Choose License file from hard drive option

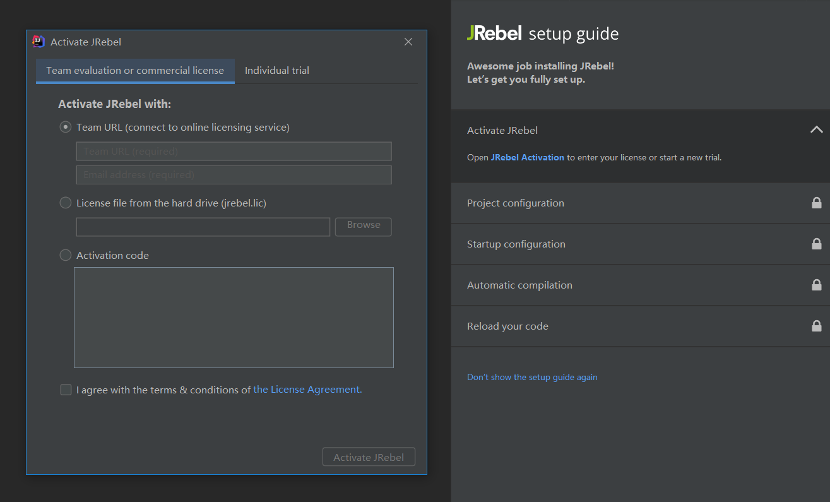[66, 203]
